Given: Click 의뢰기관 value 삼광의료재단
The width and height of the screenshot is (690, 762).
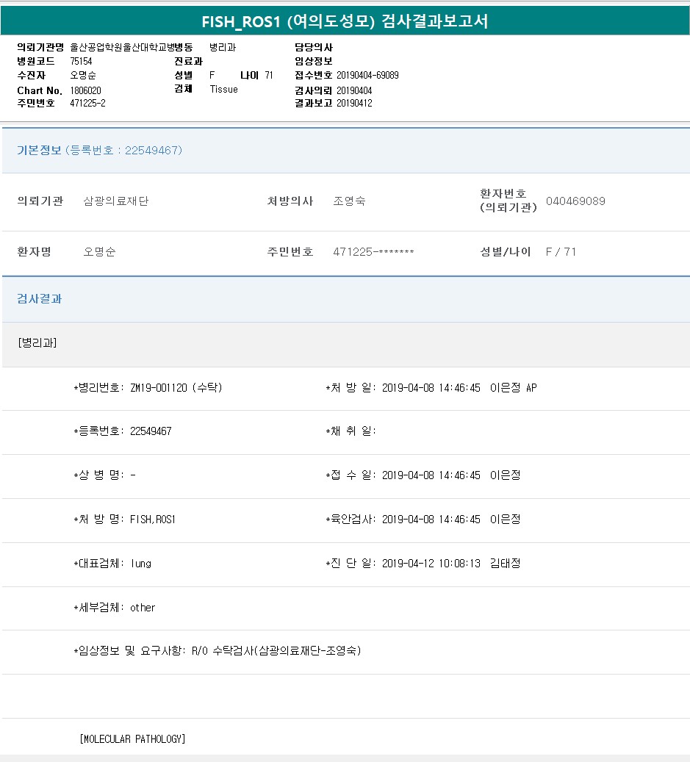Looking at the screenshot, I should 116,201.
